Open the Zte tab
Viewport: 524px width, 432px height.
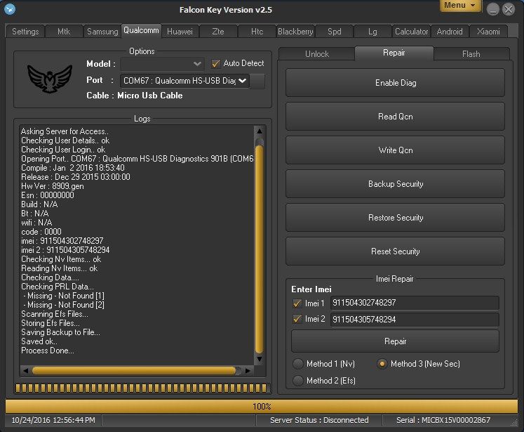coord(218,32)
